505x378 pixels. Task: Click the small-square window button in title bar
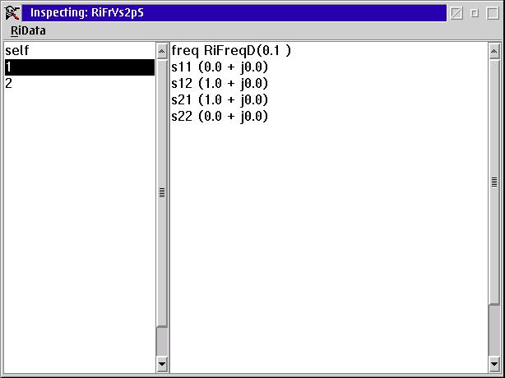[475, 13]
